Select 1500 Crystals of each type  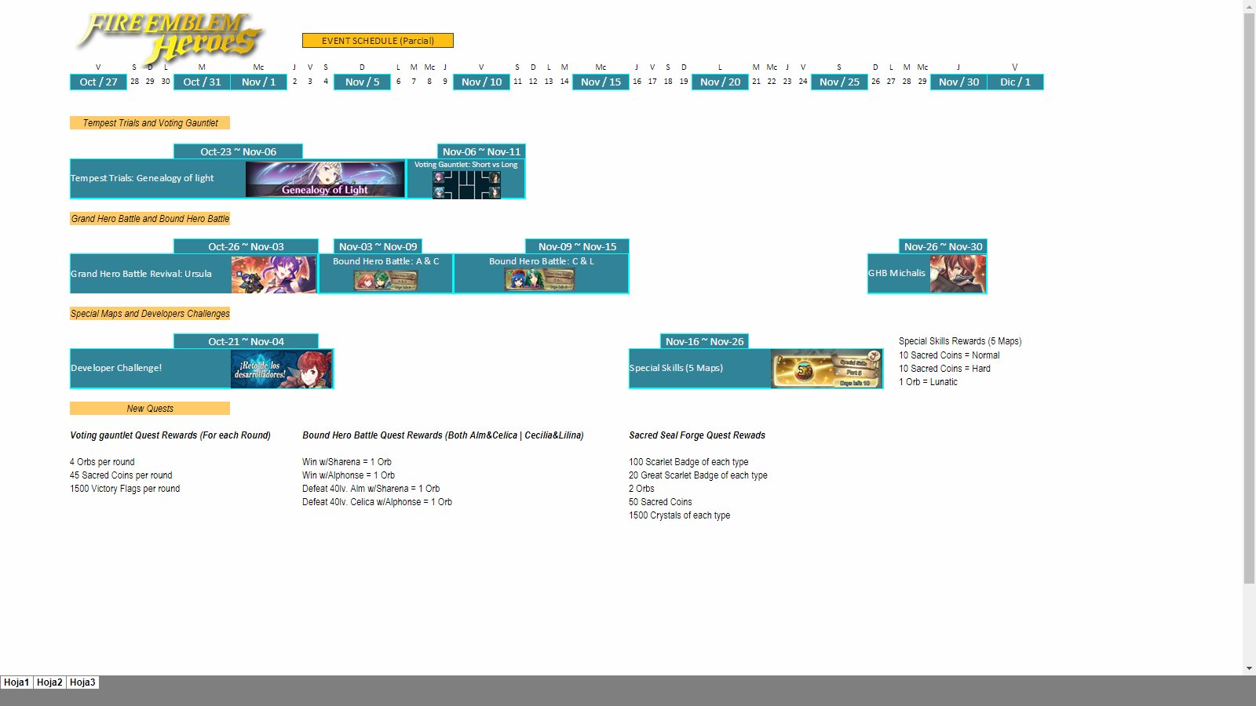(679, 515)
